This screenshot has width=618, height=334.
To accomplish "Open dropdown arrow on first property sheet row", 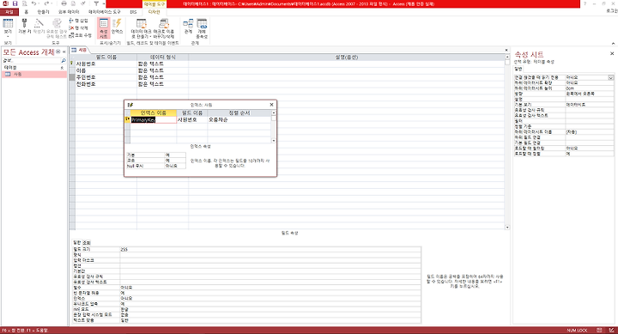I will (x=611, y=77).
